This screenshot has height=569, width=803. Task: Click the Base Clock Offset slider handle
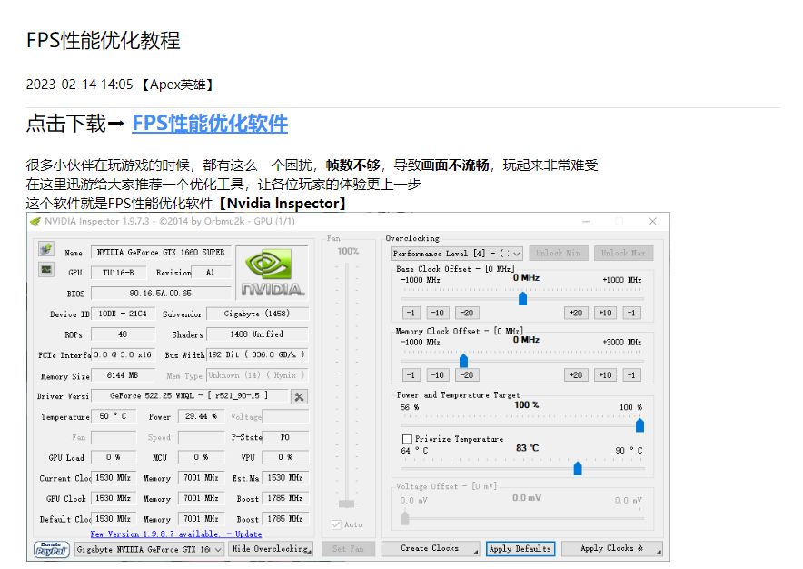click(522, 298)
